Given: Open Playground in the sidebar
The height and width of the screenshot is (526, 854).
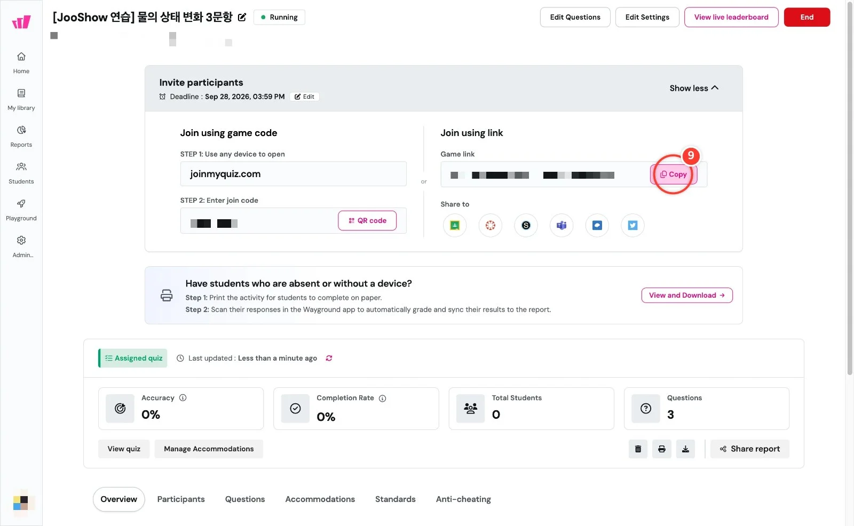Looking at the screenshot, I should (21, 210).
